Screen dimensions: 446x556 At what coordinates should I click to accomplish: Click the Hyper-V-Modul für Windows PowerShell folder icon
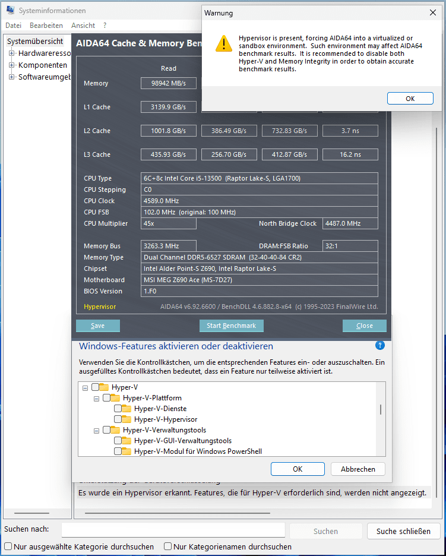(126, 451)
